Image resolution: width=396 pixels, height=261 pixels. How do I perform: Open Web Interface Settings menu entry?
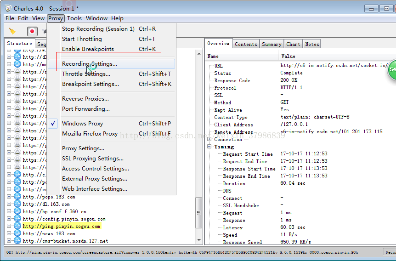click(x=111, y=189)
